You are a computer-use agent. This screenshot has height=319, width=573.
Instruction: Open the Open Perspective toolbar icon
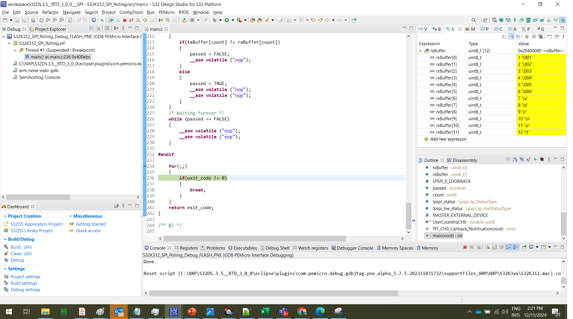click(x=485, y=20)
